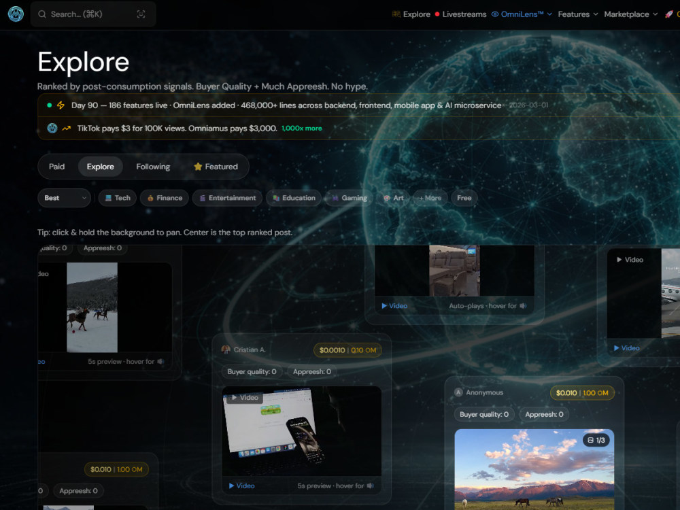Click the speaker icon under the snow polo video
Viewport: 680px width, 510px height.
(161, 362)
